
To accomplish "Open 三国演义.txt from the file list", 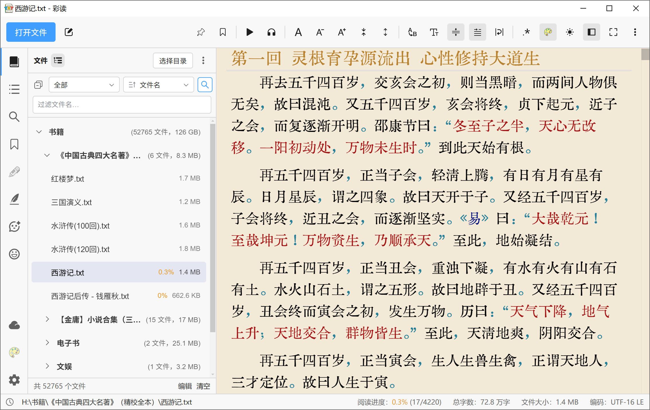I will pyautogui.click(x=119, y=202).
